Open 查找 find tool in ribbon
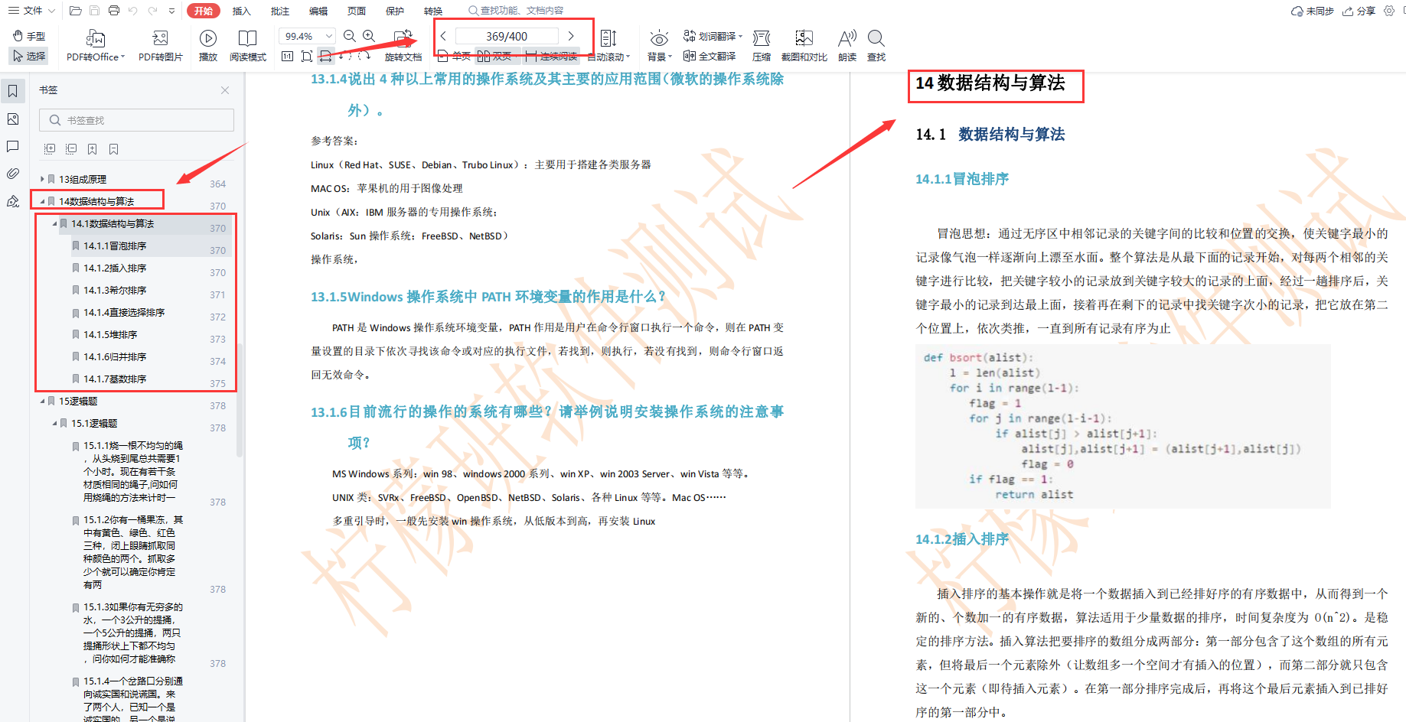Screen dimensions: 1406x722 876,46
